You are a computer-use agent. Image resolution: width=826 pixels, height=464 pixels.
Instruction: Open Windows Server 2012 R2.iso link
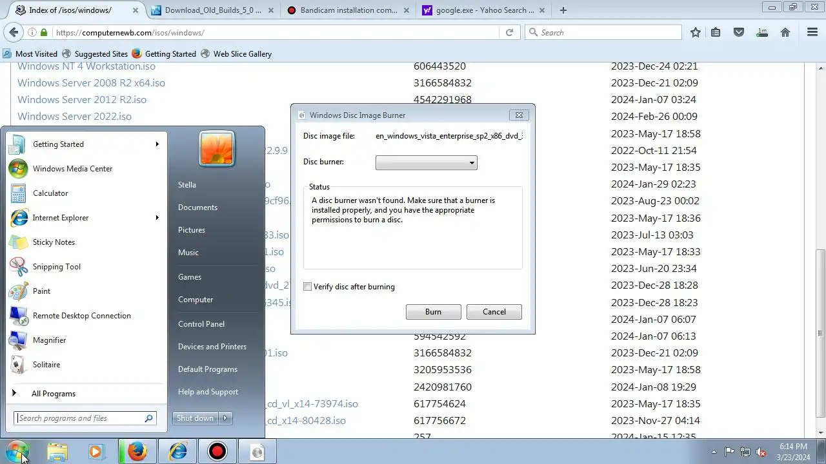click(x=82, y=100)
